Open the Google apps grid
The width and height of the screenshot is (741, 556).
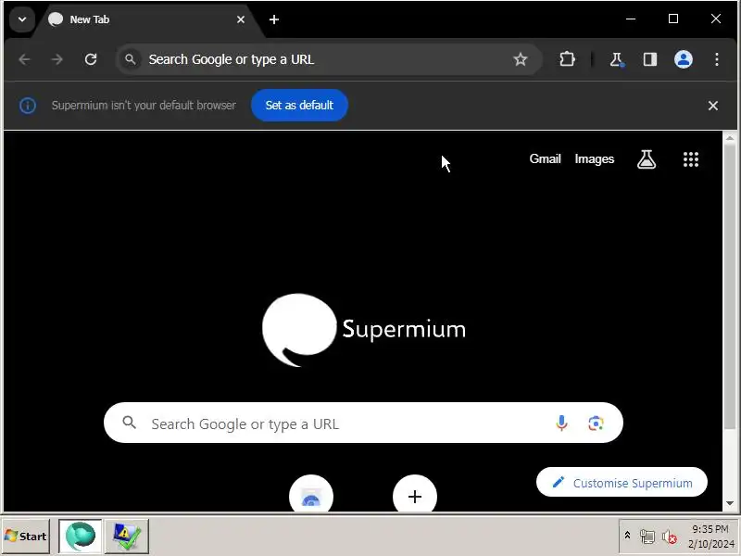click(690, 159)
